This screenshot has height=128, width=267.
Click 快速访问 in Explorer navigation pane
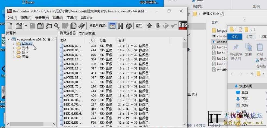tap(243, 86)
